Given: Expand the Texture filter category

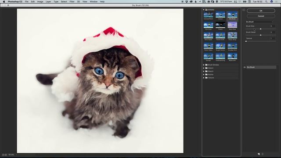Looking at the screenshot, I should pyautogui.click(x=204, y=78).
